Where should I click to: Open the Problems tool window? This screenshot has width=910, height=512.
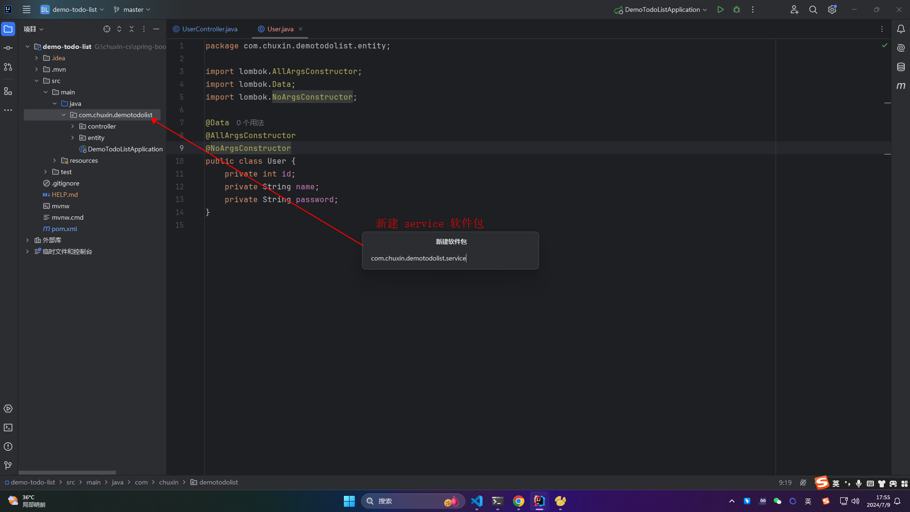point(8,447)
